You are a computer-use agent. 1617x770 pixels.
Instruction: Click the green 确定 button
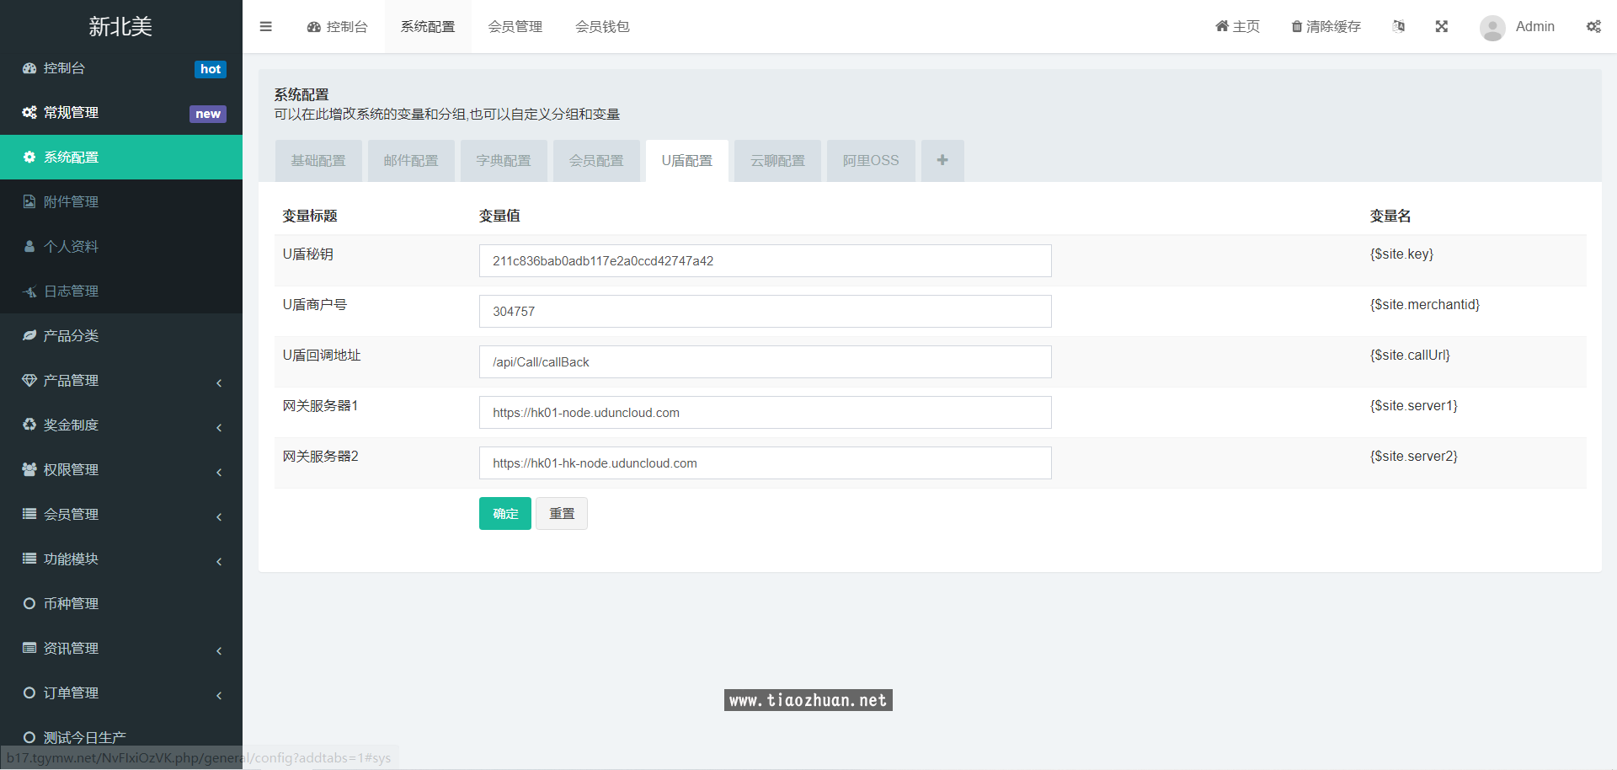[504, 513]
